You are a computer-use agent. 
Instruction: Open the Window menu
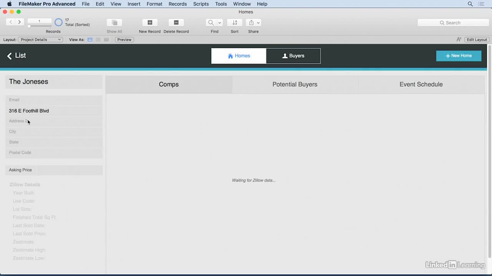tap(242, 4)
